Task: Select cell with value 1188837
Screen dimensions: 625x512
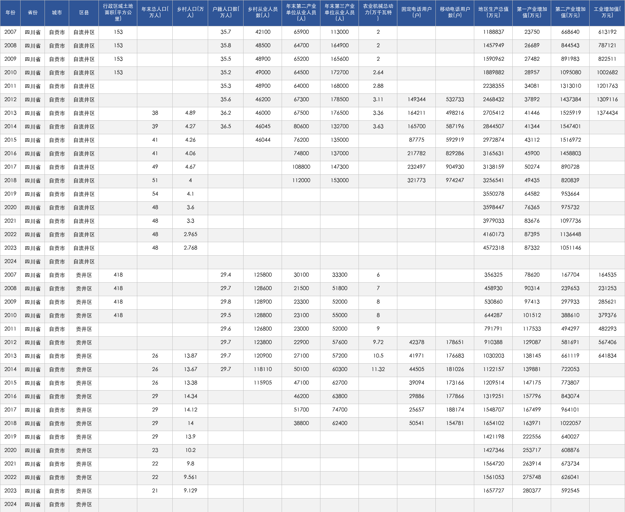Action: click(x=493, y=32)
